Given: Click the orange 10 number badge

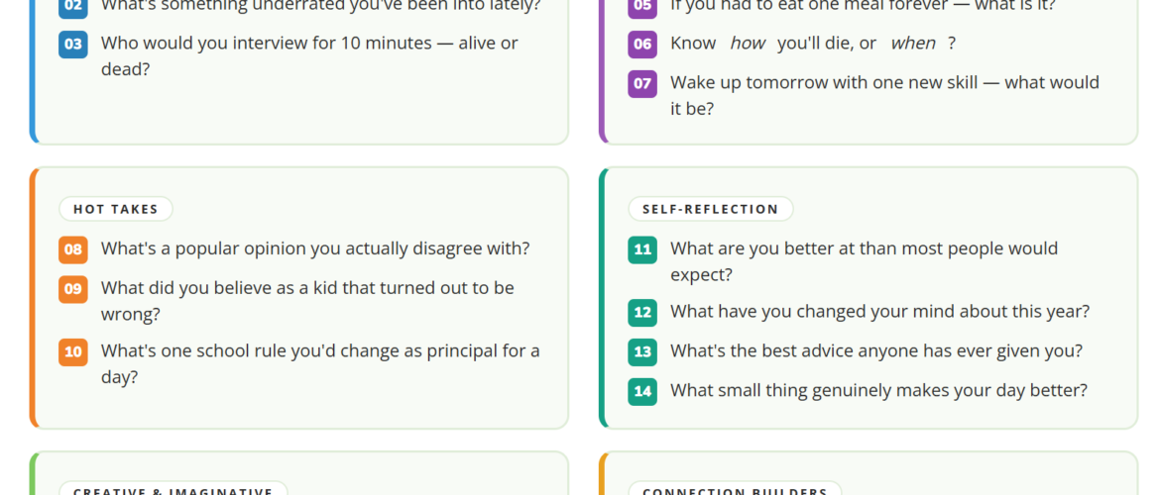Looking at the screenshot, I should (73, 351).
